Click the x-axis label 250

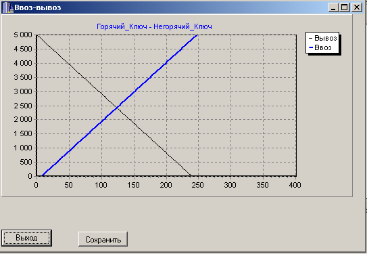click(198, 185)
